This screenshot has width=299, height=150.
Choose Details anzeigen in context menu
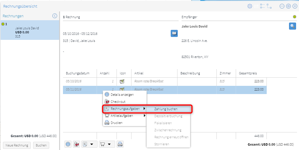[x=122, y=95]
